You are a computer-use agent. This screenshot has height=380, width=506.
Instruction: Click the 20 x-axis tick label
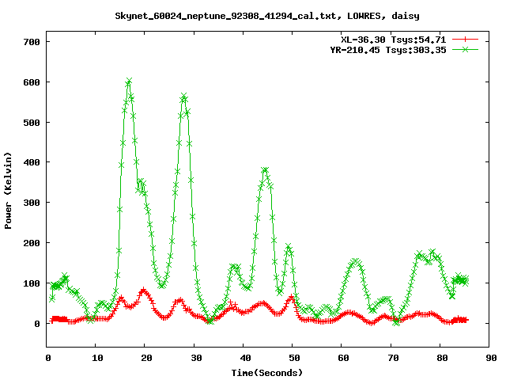click(146, 358)
